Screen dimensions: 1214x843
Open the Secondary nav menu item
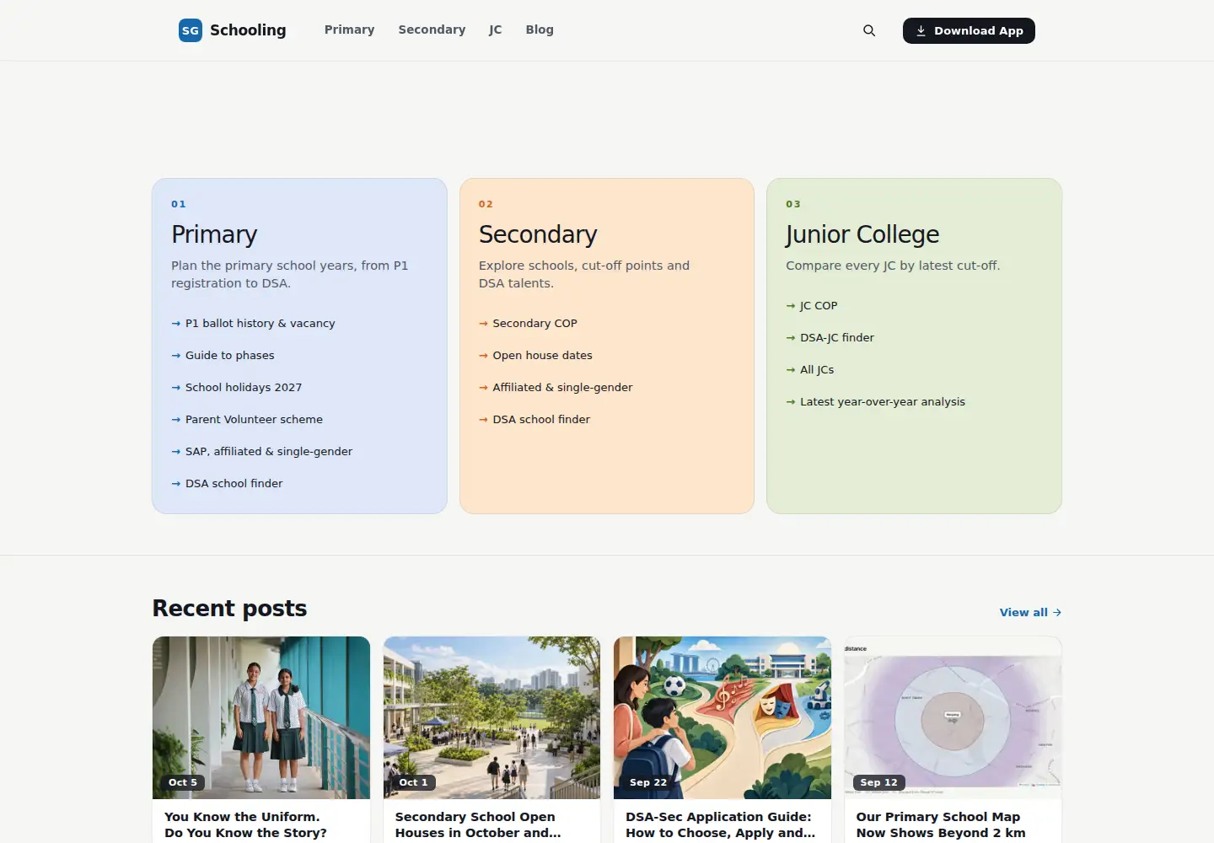[432, 30]
